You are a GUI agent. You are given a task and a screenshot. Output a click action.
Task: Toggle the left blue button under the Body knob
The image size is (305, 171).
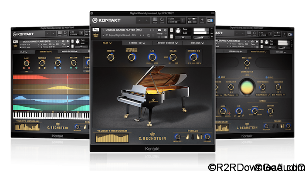coord(55,68)
